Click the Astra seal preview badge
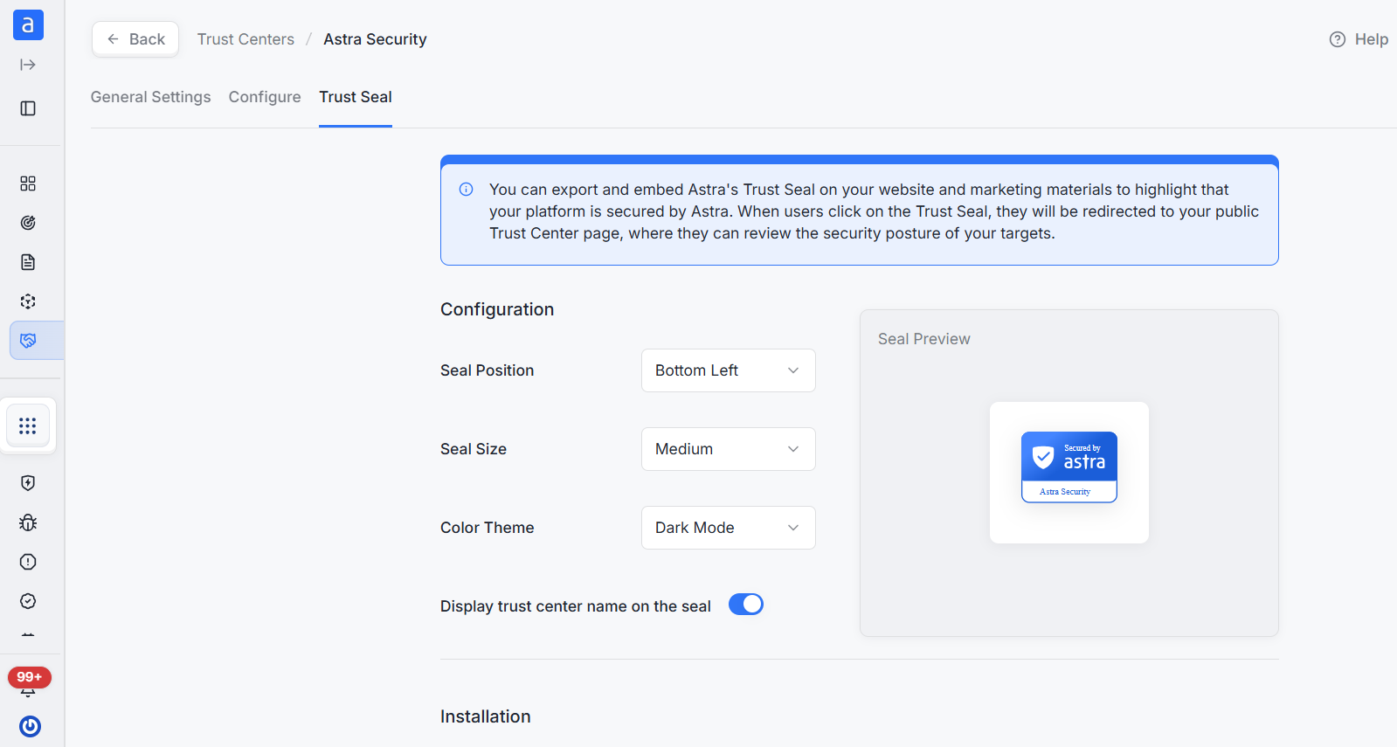1397x747 pixels. (x=1069, y=467)
